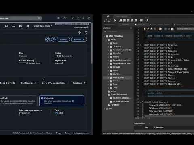Viewport: 194px width, 145px height.
Task: Click the open SQL script toolbar icon
Action: (x=109, y=21)
